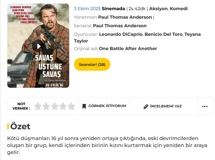This screenshot has height=160, width=215.
Task: Open Leonardo DiCaprio's actor page
Action: (x=120, y=34)
